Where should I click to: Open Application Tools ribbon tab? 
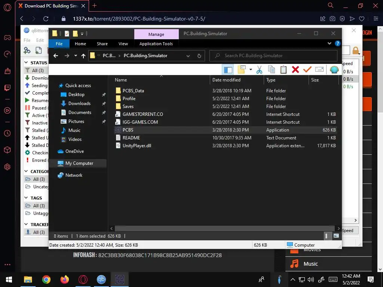[156, 44]
